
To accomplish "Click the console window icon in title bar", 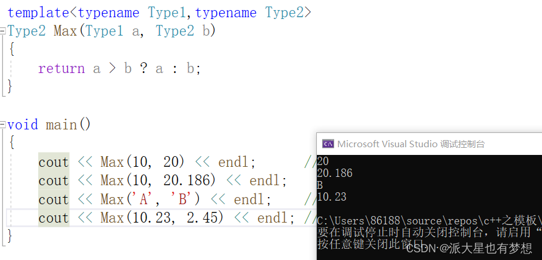I will (x=328, y=144).
